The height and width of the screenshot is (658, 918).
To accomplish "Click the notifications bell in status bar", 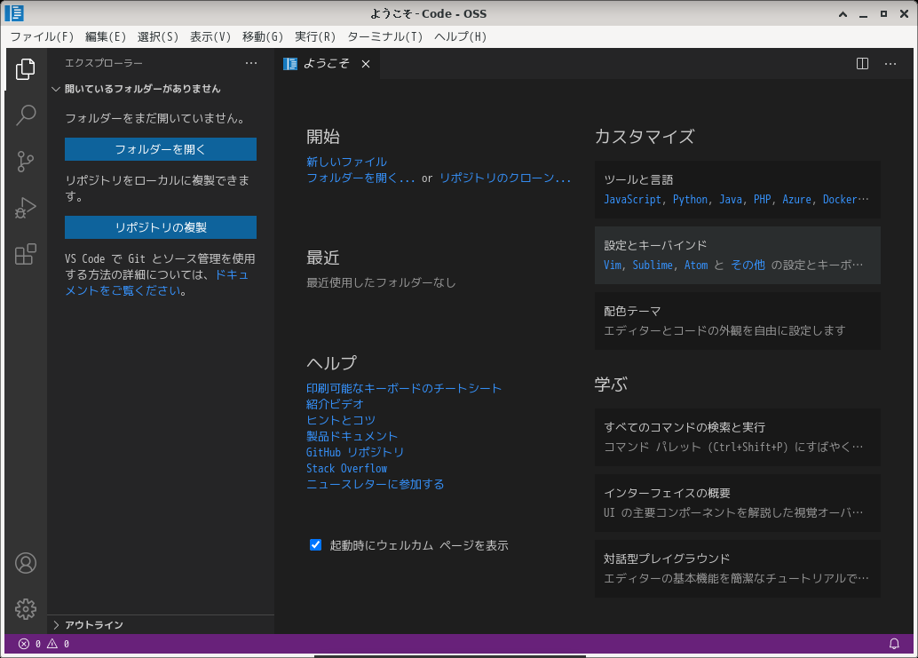I will tap(894, 644).
